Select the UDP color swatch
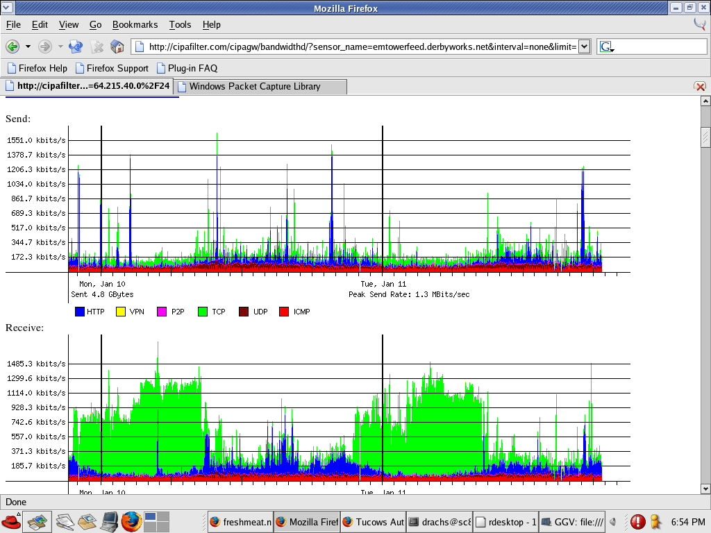711x533 pixels. pyautogui.click(x=243, y=311)
